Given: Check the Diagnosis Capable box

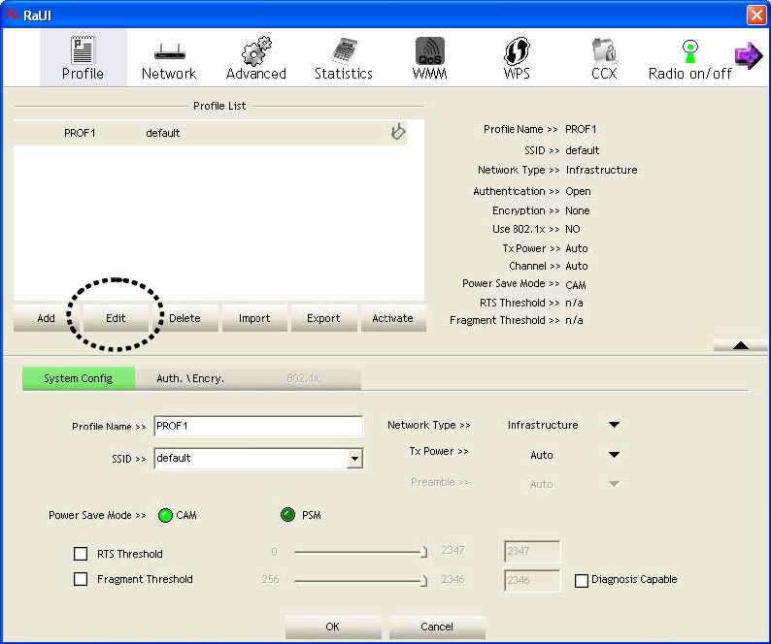Looking at the screenshot, I should pos(582,581).
